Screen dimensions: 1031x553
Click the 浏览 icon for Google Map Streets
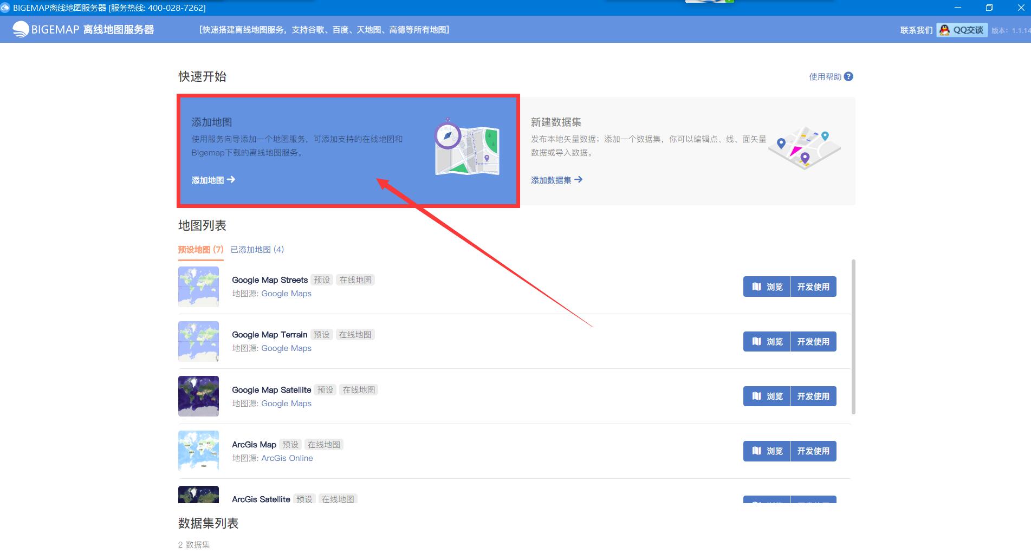757,287
